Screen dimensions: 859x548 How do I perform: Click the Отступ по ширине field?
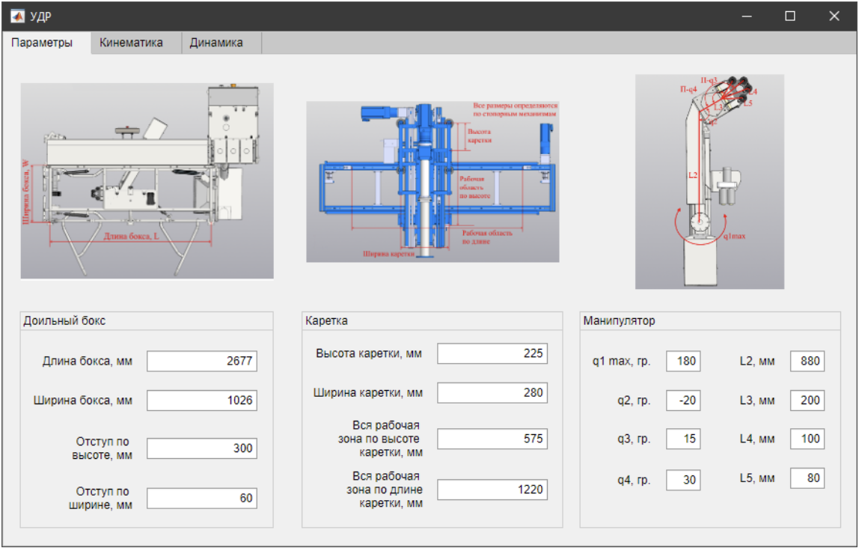coord(201,498)
